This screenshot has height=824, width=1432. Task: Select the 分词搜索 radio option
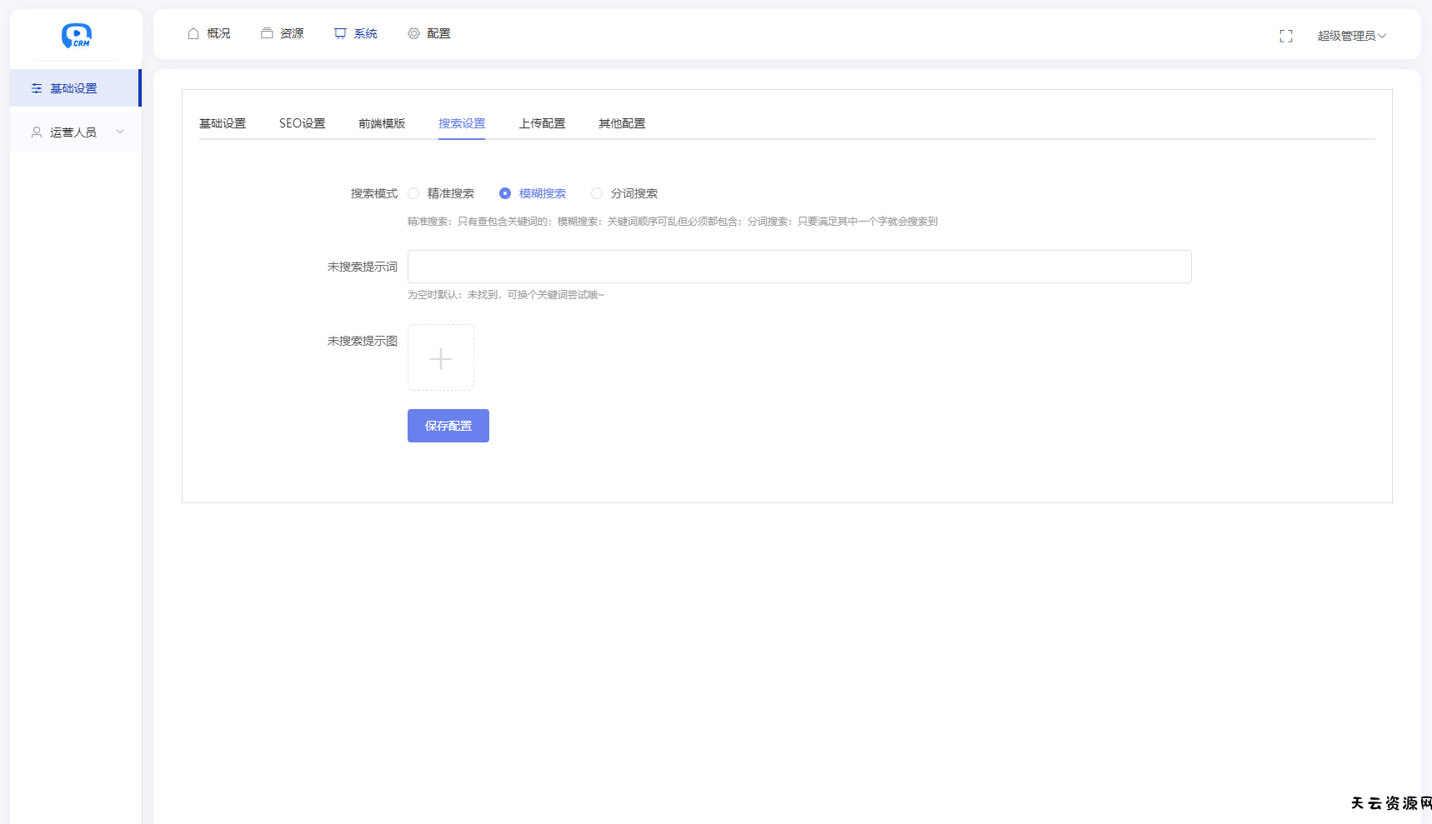pyautogui.click(x=597, y=193)
